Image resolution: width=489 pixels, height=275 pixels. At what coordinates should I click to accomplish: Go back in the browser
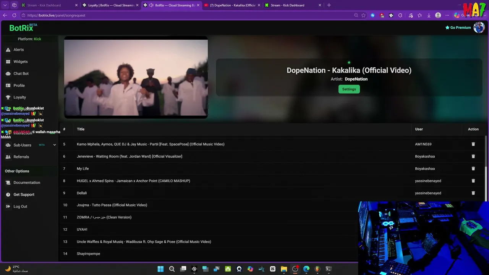coord(5,15)
